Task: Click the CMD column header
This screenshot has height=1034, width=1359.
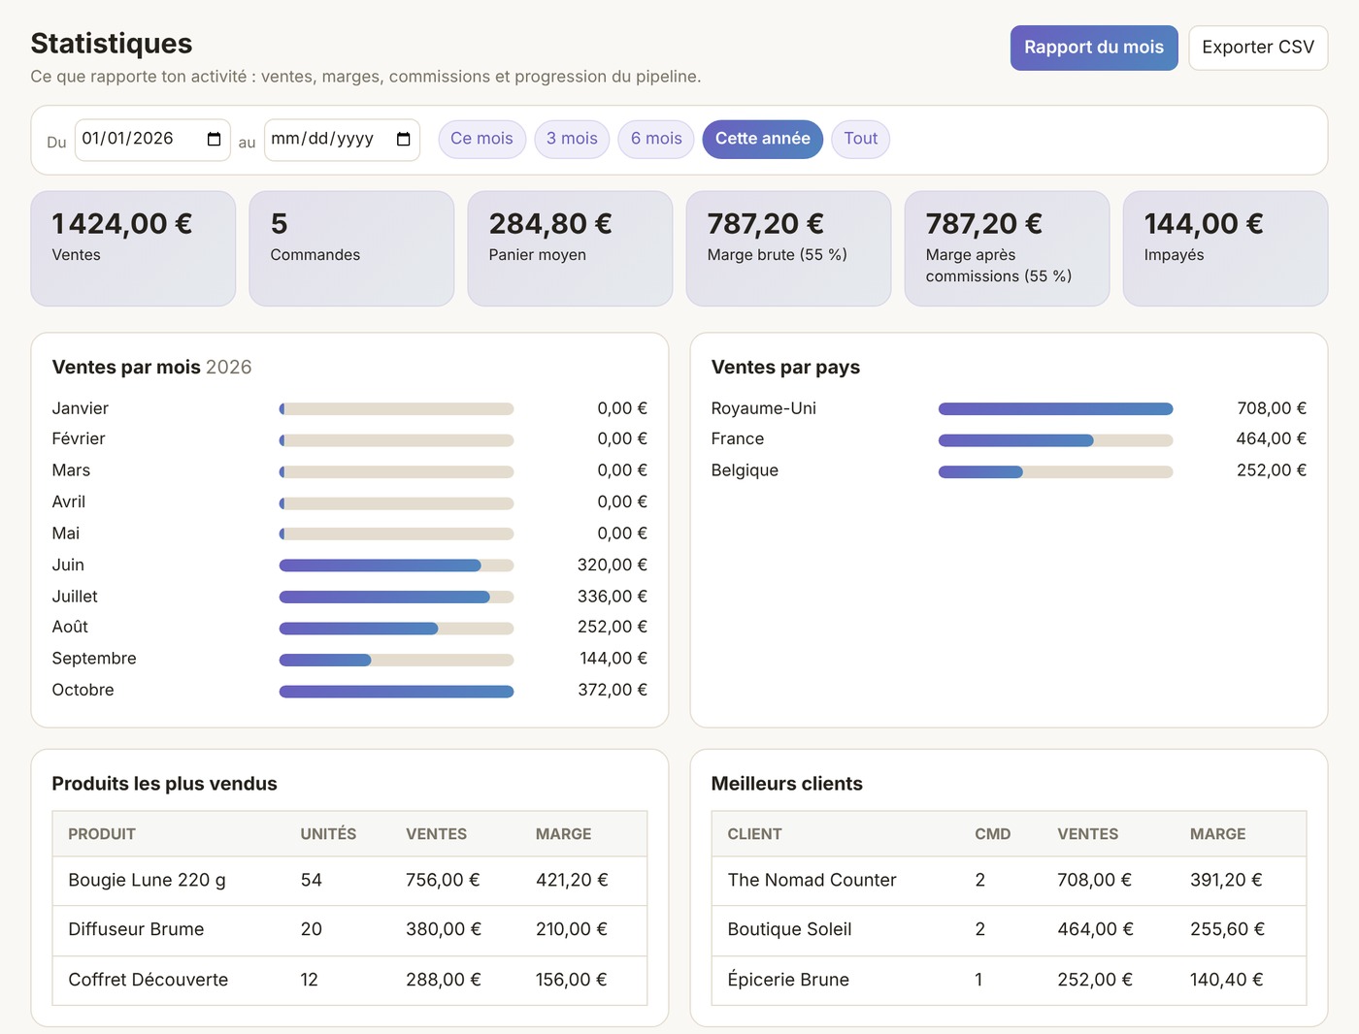Action: 992,834
